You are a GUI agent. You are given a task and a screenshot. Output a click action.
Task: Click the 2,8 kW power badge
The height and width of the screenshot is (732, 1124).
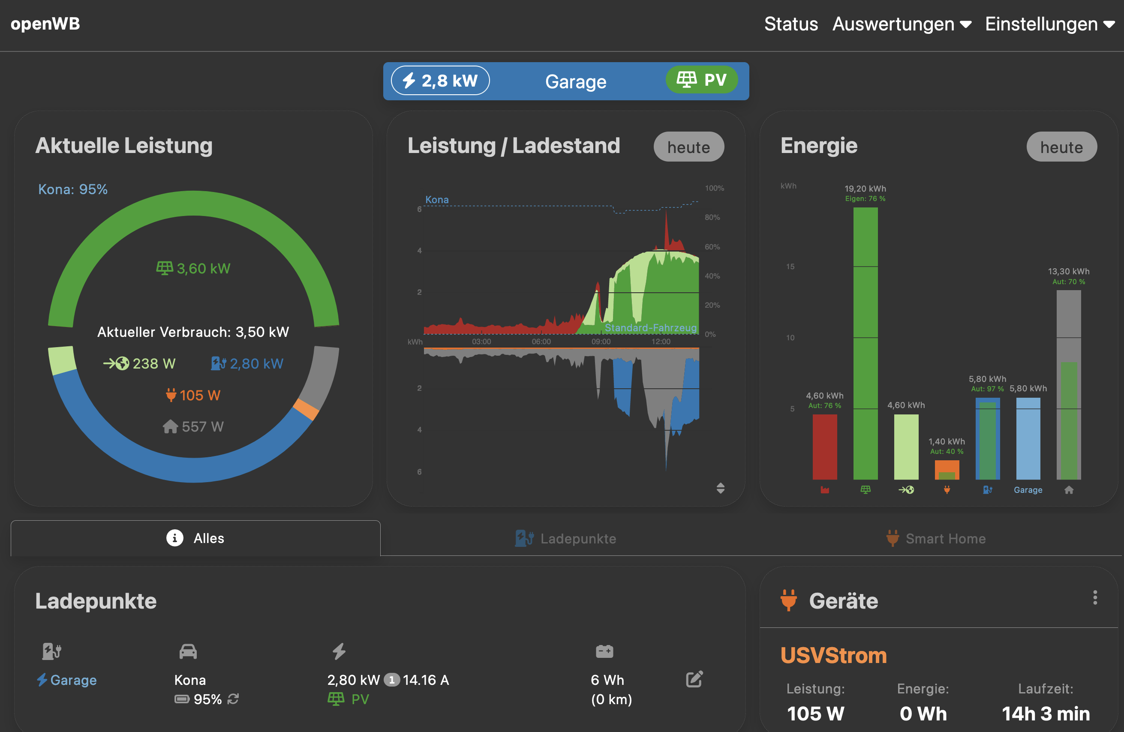coord(440,81)
